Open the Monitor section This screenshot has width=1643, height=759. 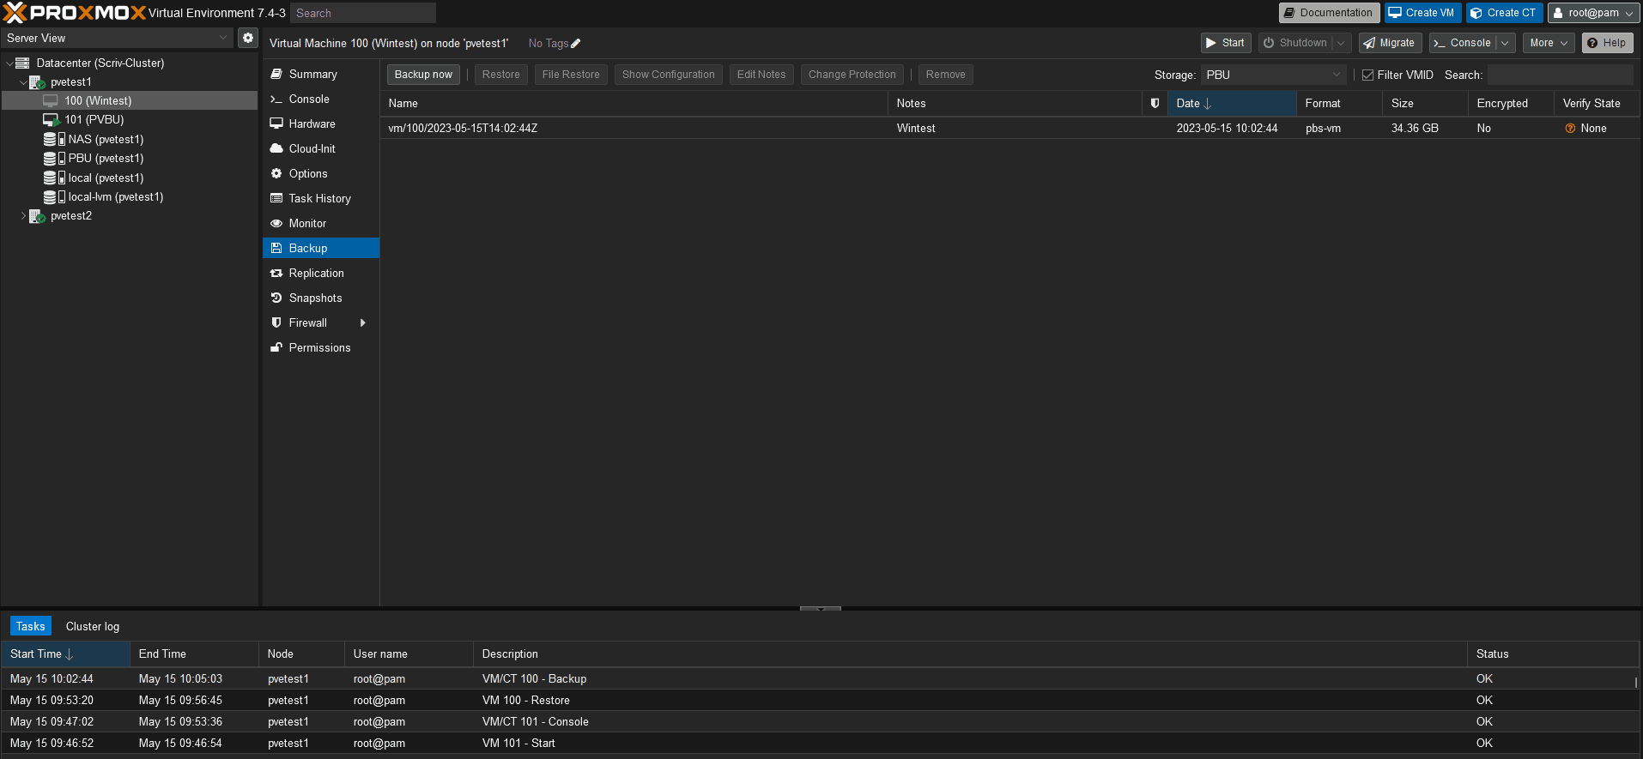coord(321,223)
